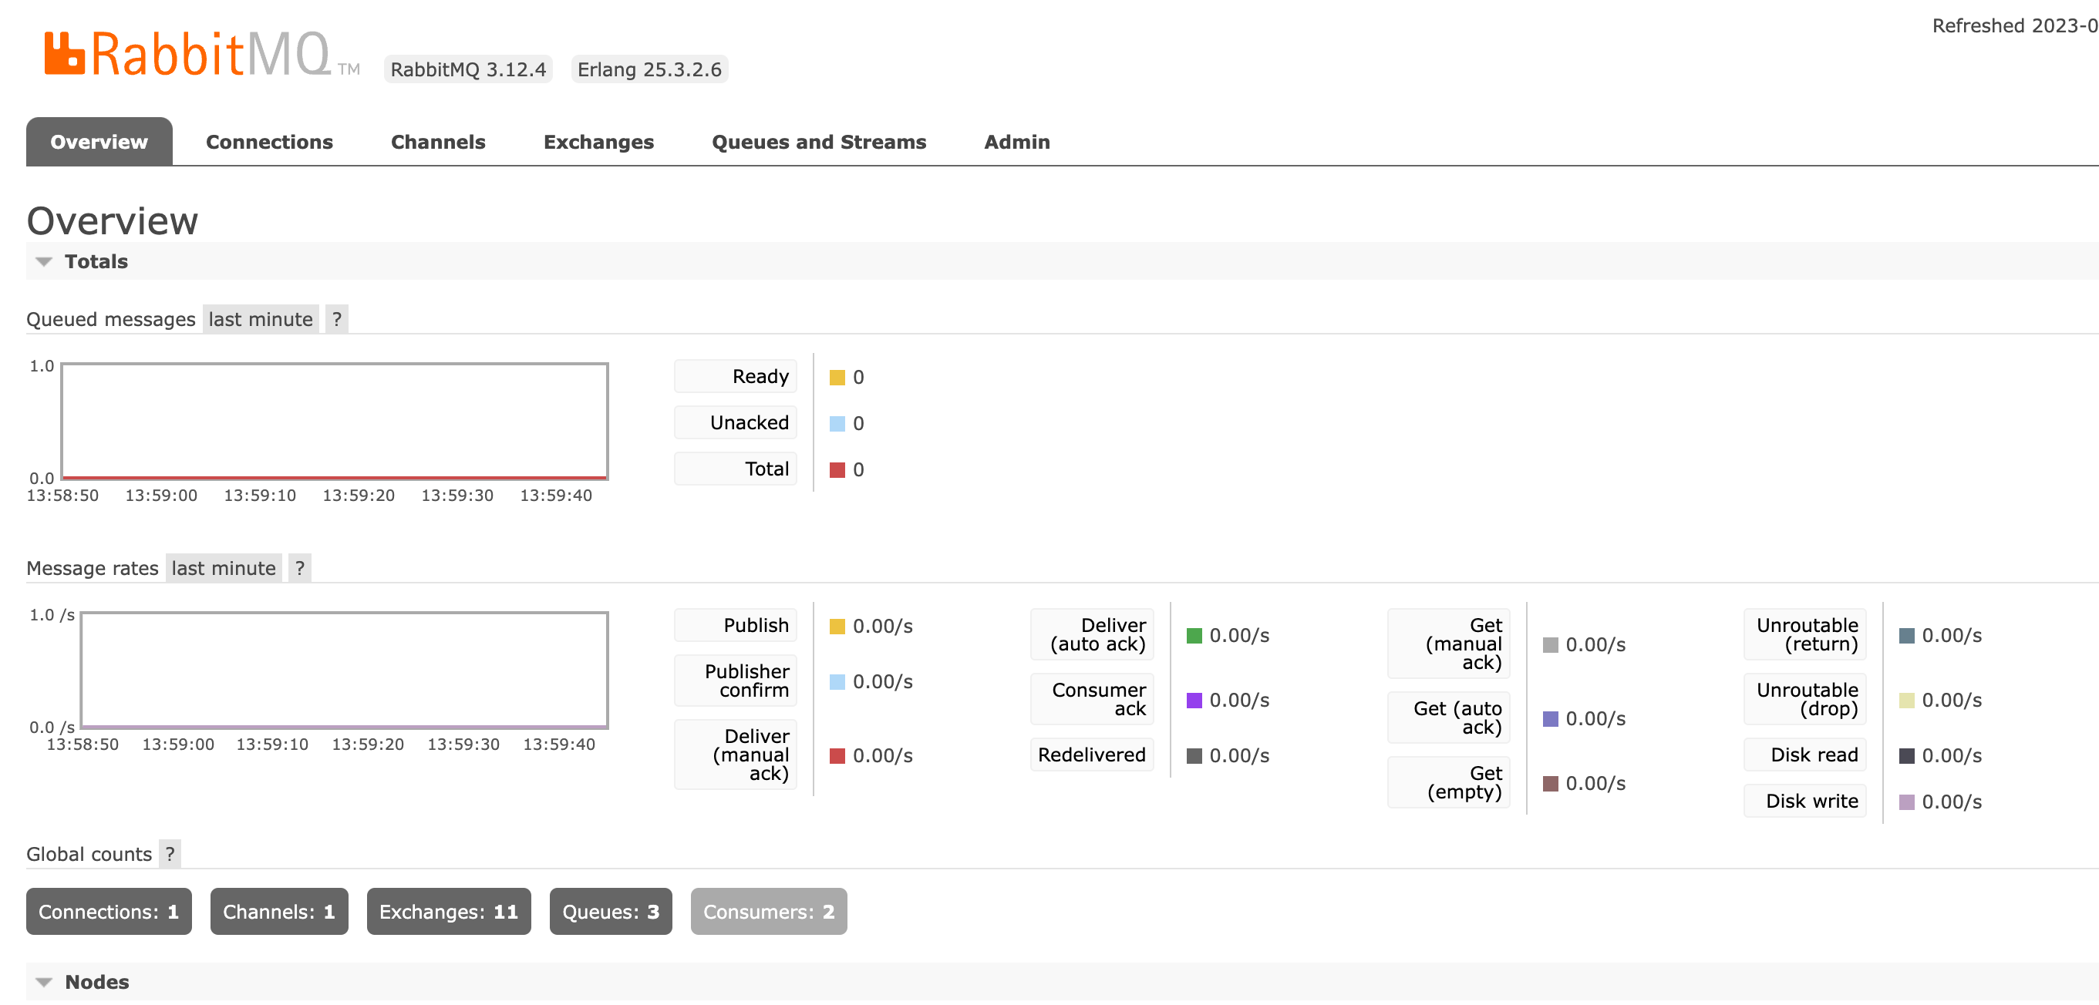Screen dimensions: 2099x1005
Task: Open the Overview tab
Action: (99, 142)
